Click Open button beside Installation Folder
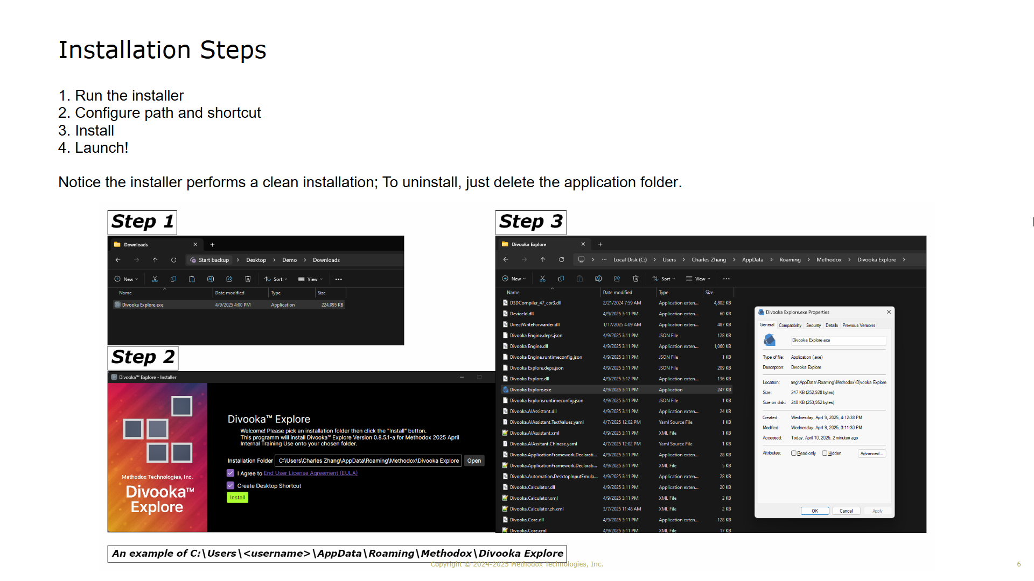This screenshot has width=1034, height=581. point(474,461)
